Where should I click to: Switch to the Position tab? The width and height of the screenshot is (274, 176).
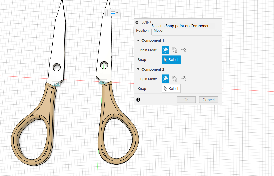(x=142, y=31)
